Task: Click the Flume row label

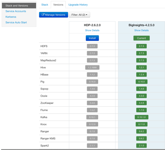Action: (44, 110)
